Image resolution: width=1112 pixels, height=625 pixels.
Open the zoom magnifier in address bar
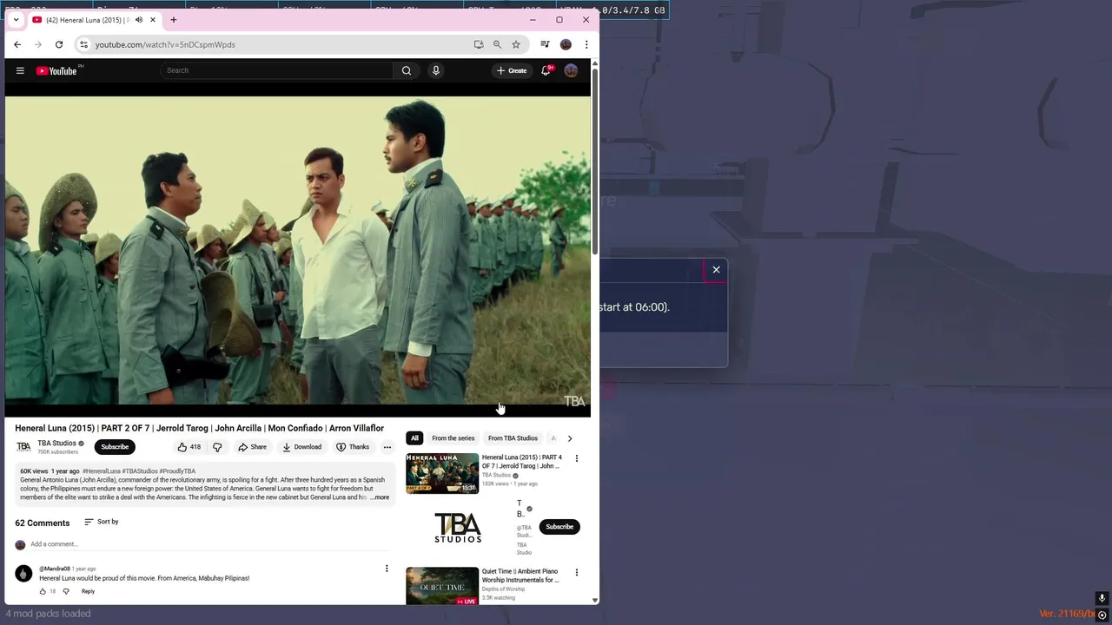click(x=497, y=44)
